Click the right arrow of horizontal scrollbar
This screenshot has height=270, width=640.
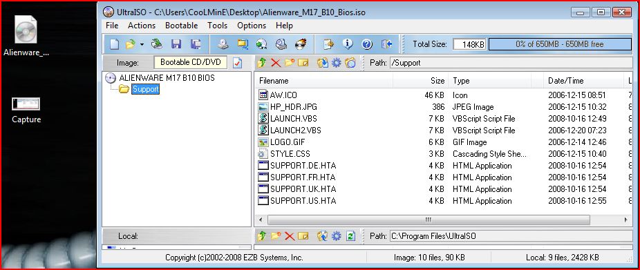click(625, 220)
